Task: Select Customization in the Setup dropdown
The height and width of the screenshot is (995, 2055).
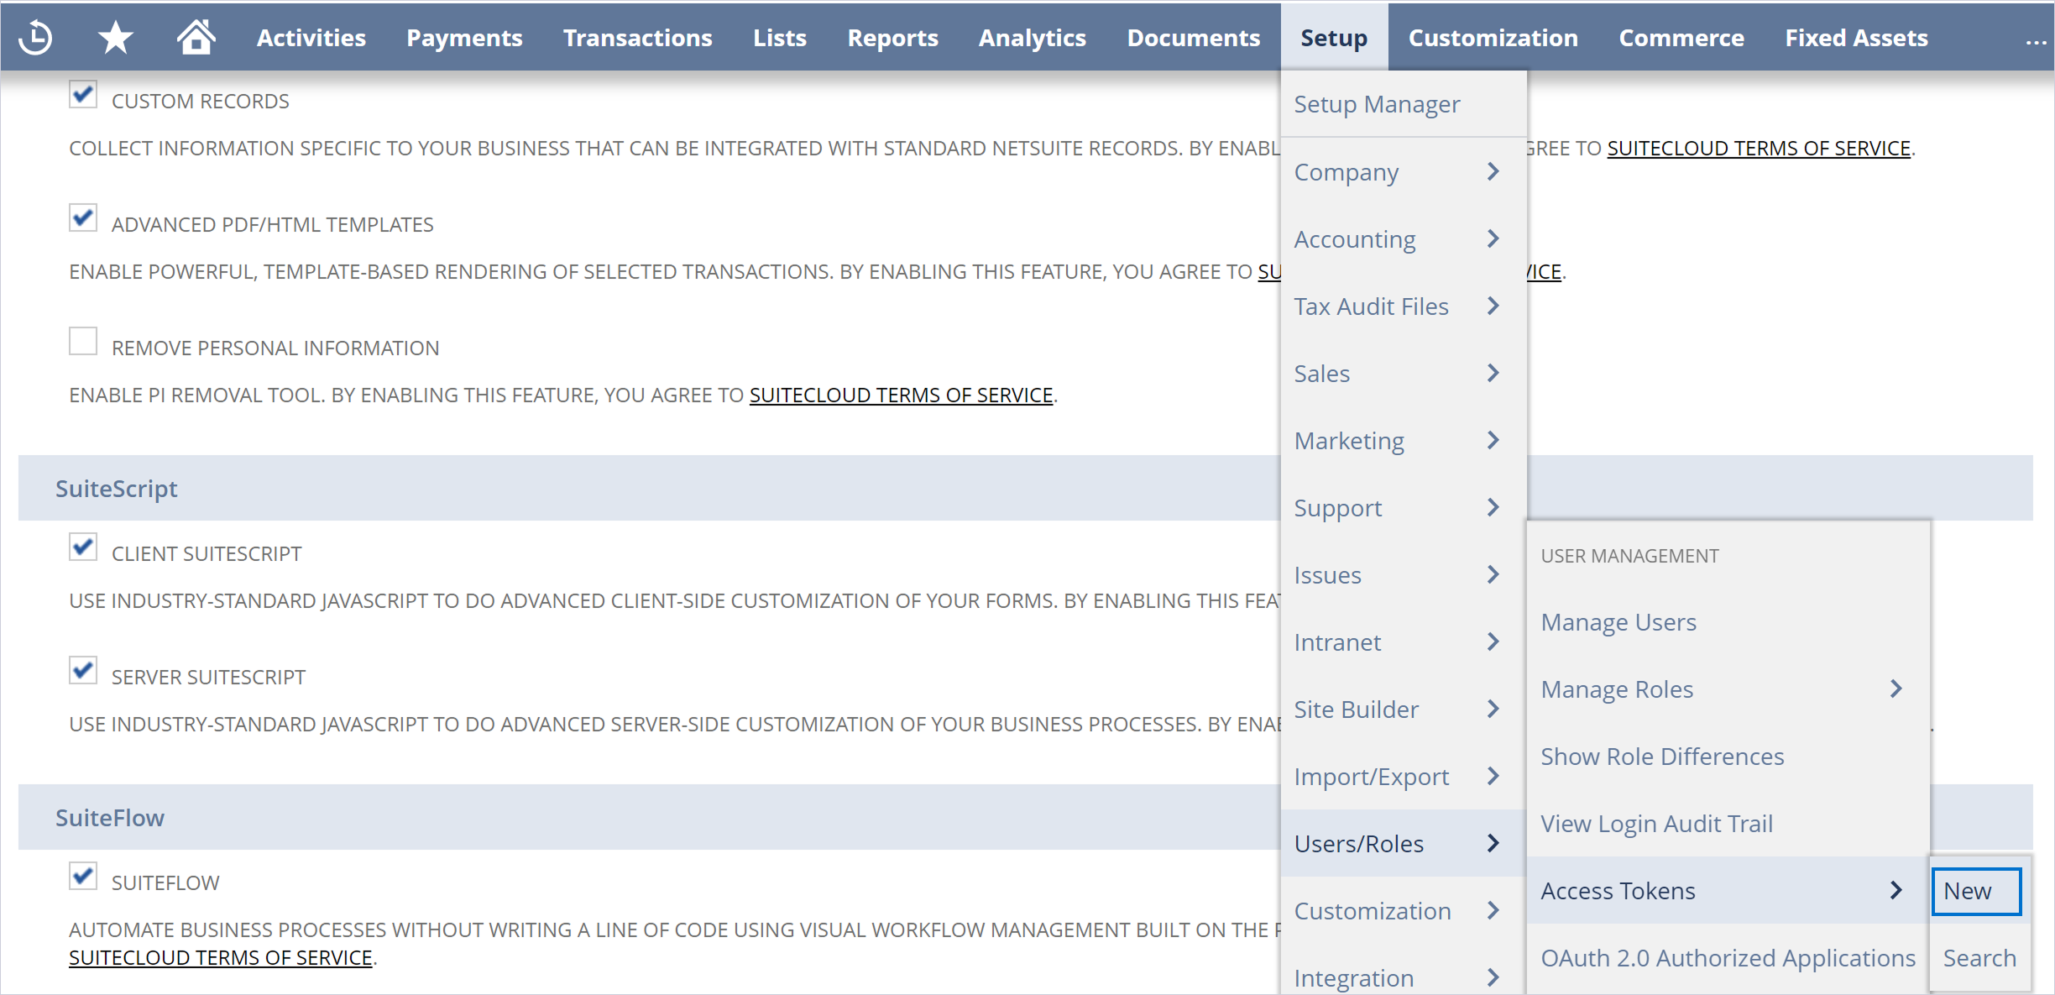Action: pos(1403,910)
